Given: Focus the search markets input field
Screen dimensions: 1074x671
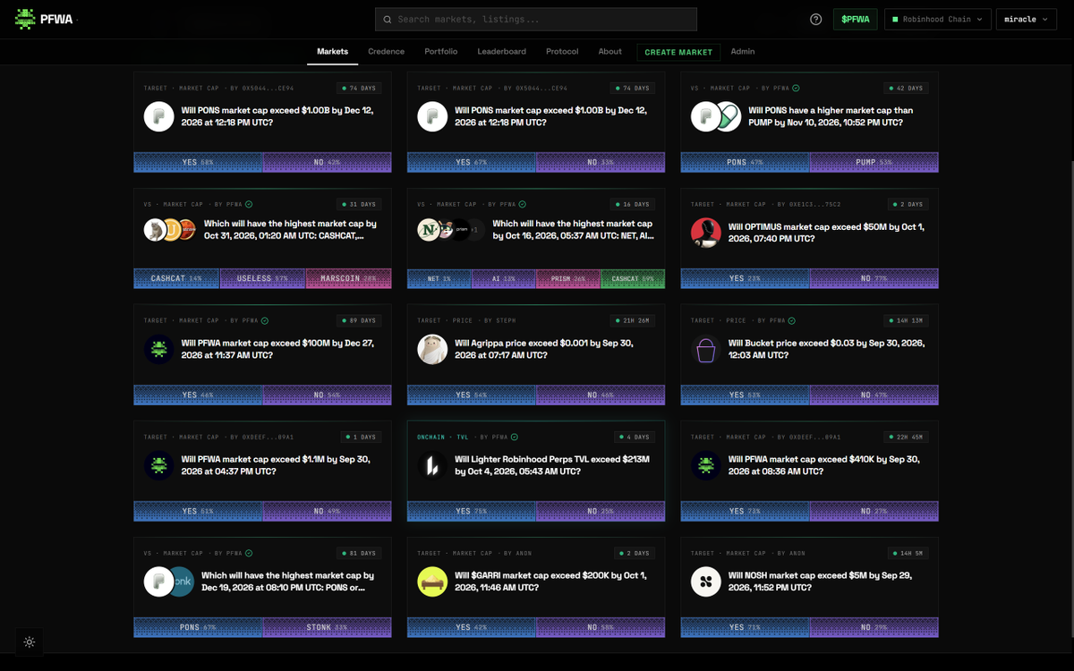Looking at the screenshot, I should 536,19.
